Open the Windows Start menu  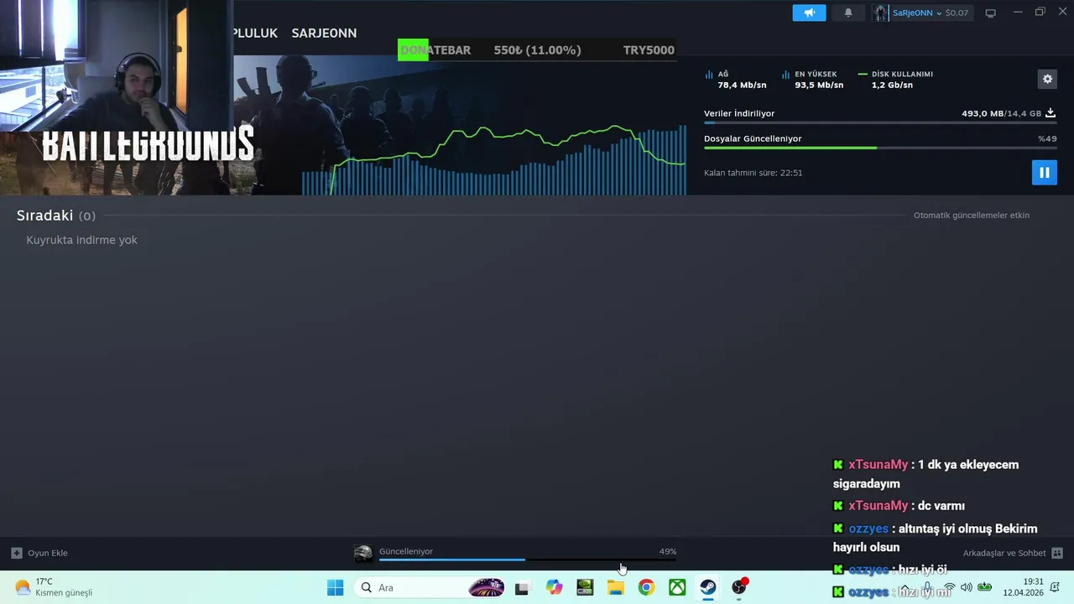tap(335, 587)
